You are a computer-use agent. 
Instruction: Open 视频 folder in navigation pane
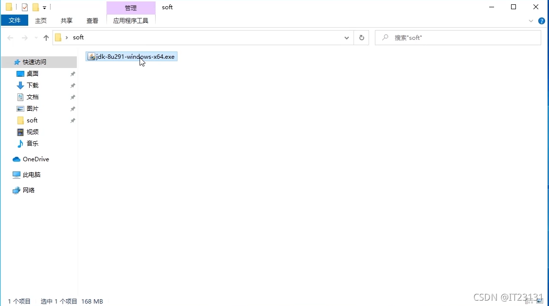[33, 132]
